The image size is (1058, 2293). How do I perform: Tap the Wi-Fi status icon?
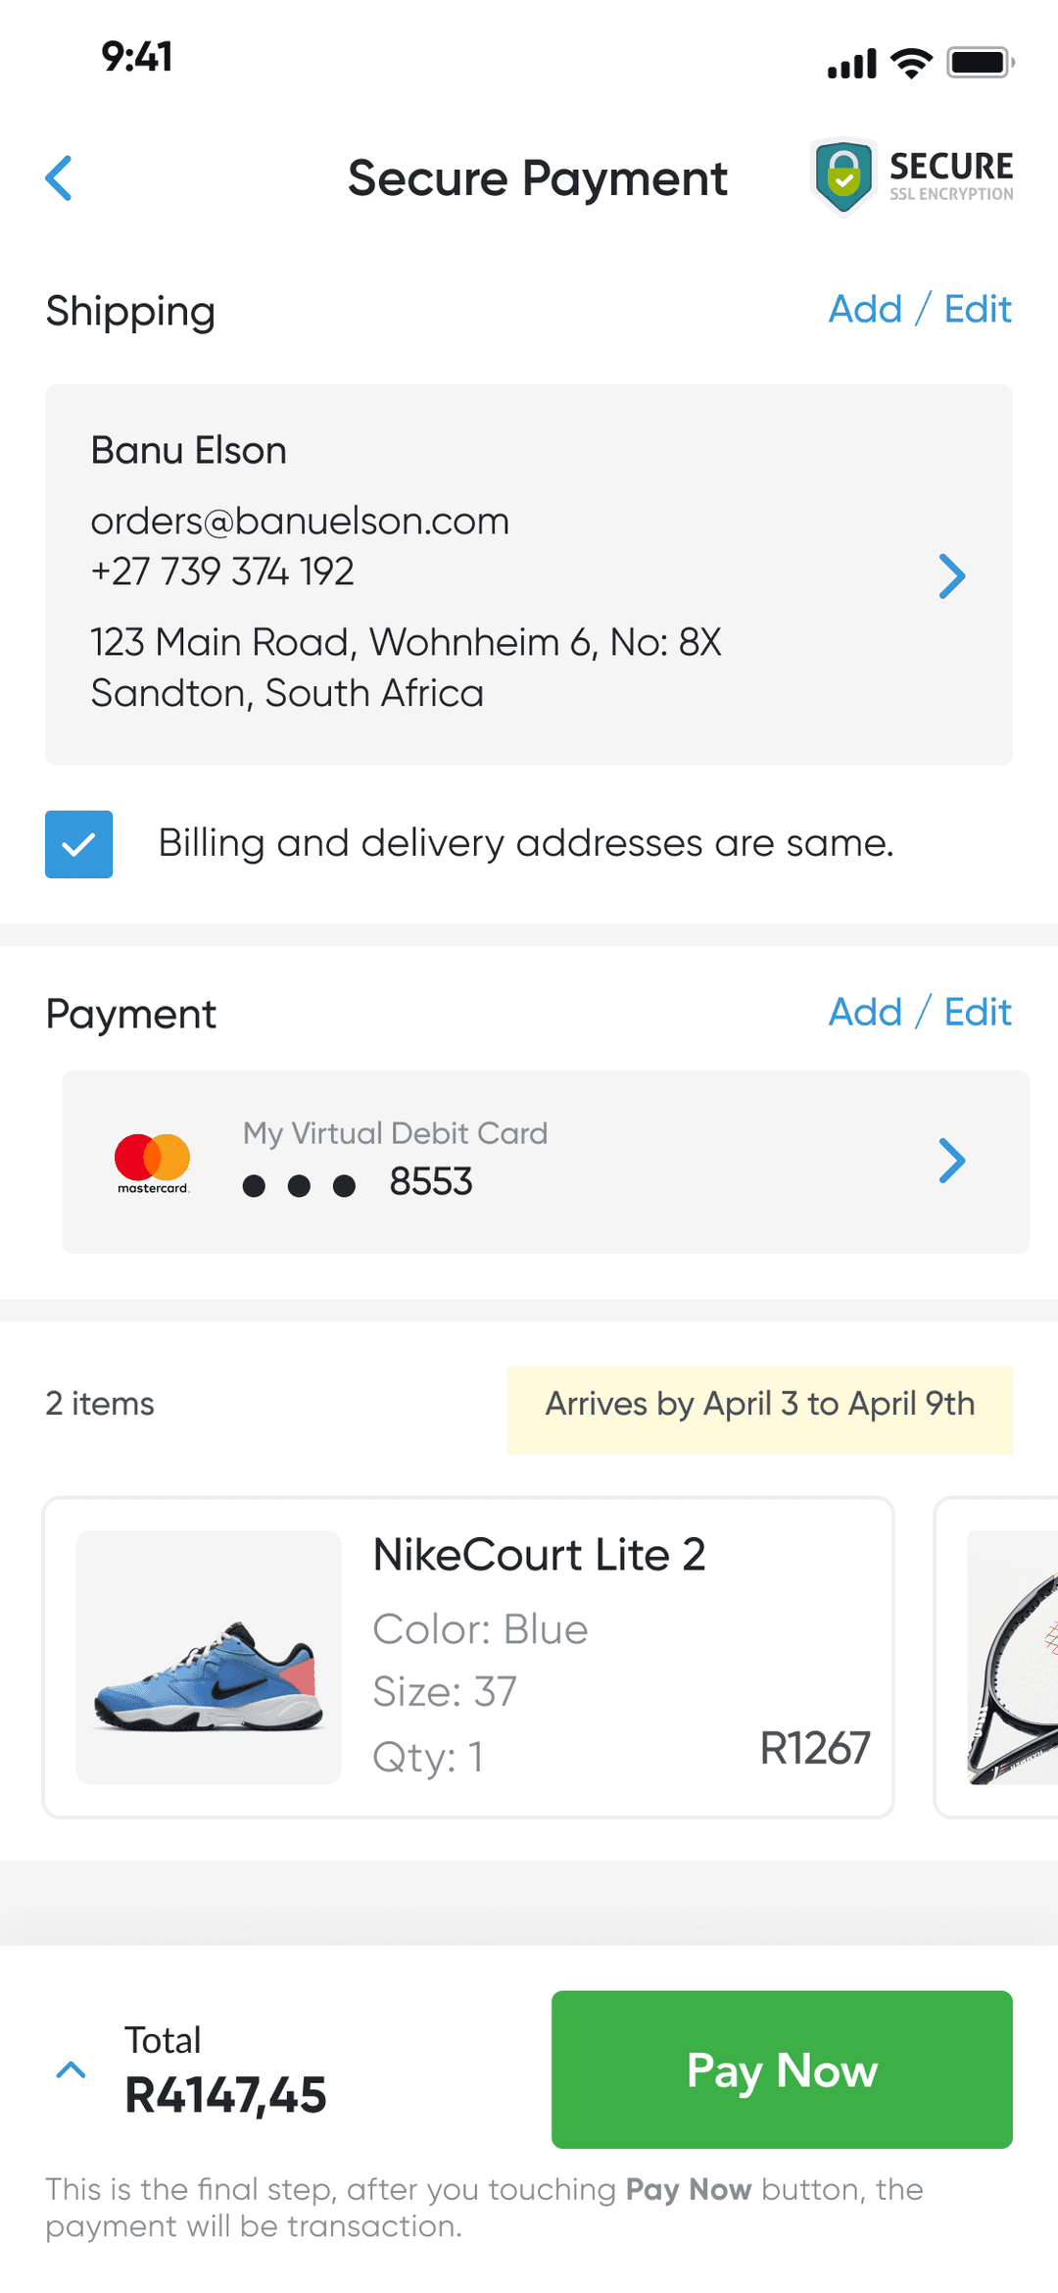tap(911, 63)
